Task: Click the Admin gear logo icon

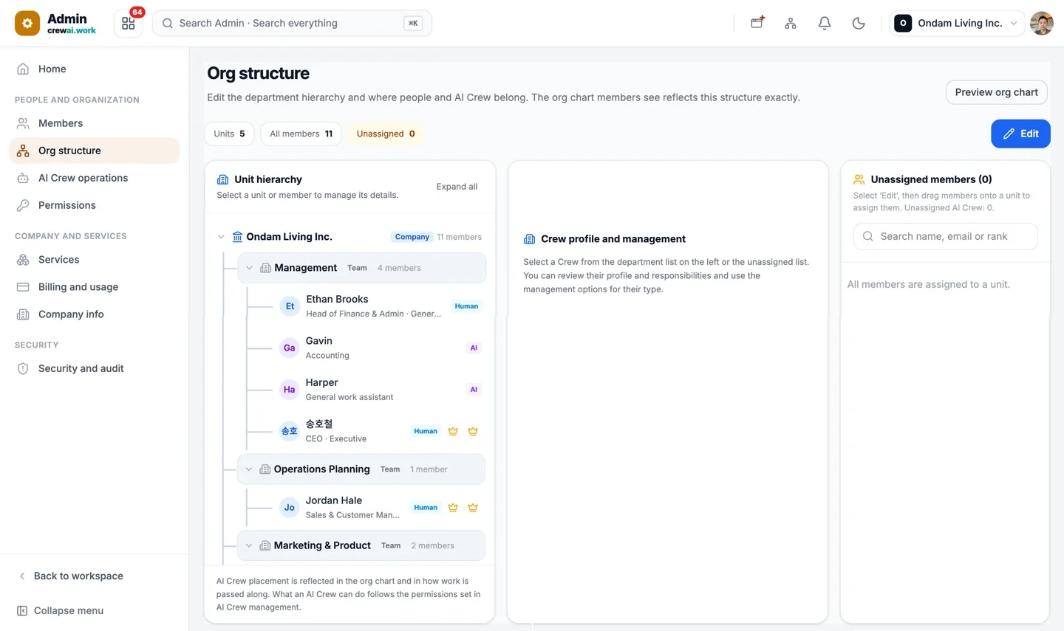Action: coord(27,24)
